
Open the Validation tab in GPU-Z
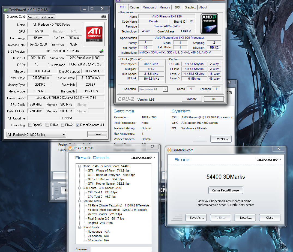[48, 17]
